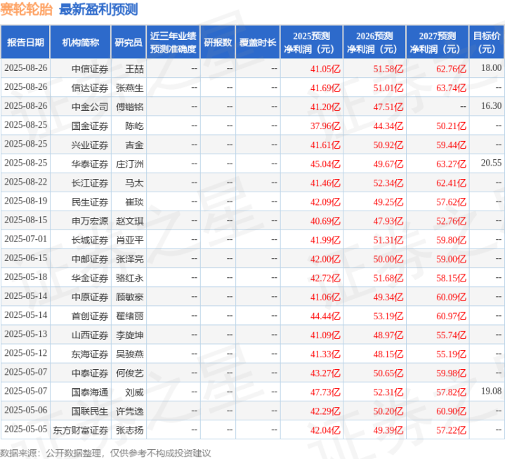This screenshot has width=505, height=459.
Task: Click the 最新盈利预测 heading
Action: 98,9
